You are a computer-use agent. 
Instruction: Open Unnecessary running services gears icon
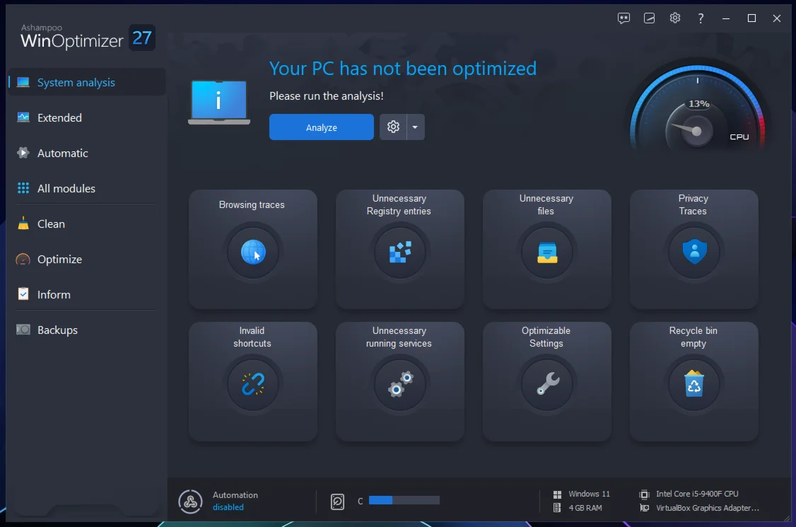point(399,384)
